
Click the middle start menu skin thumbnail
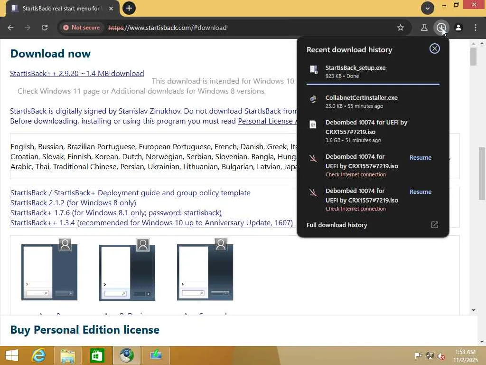127,269
